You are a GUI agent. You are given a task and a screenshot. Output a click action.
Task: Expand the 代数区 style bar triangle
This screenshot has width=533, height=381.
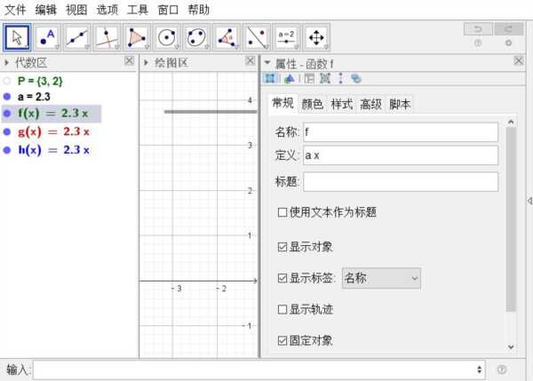click(6, 62)
